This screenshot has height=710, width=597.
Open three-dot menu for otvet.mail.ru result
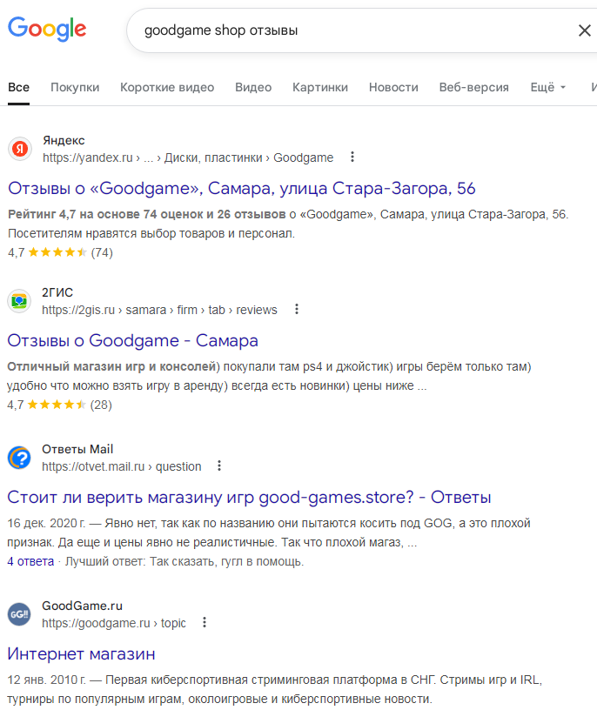[x=220, y=466]
